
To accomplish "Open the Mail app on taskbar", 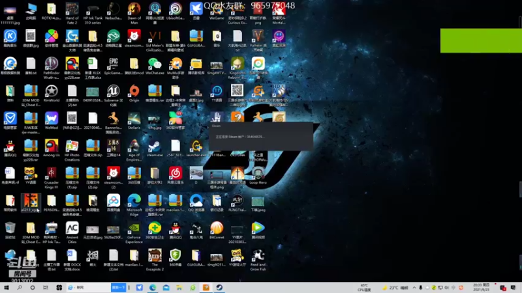I will tap(166, 288).
